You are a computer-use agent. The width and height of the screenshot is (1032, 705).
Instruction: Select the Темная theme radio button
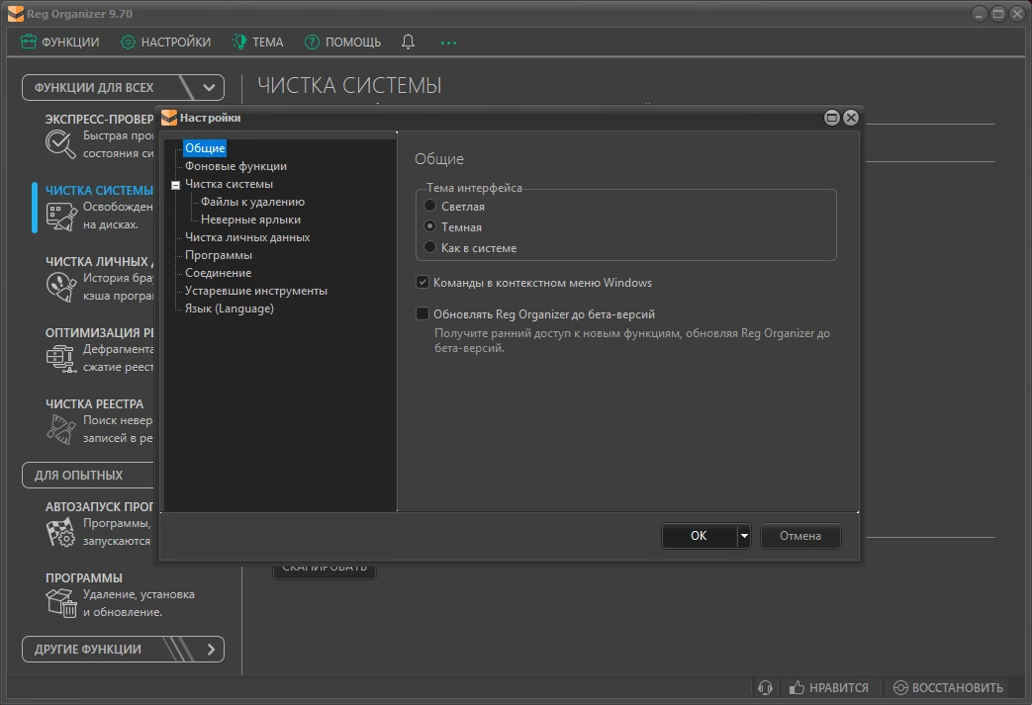pos(429,226)
